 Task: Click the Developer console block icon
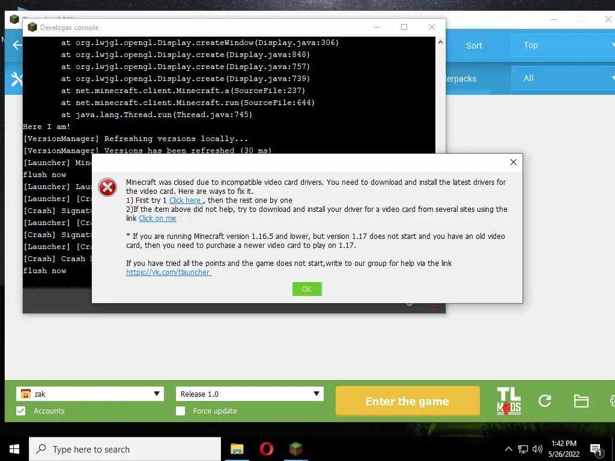(x=32, y=27)
